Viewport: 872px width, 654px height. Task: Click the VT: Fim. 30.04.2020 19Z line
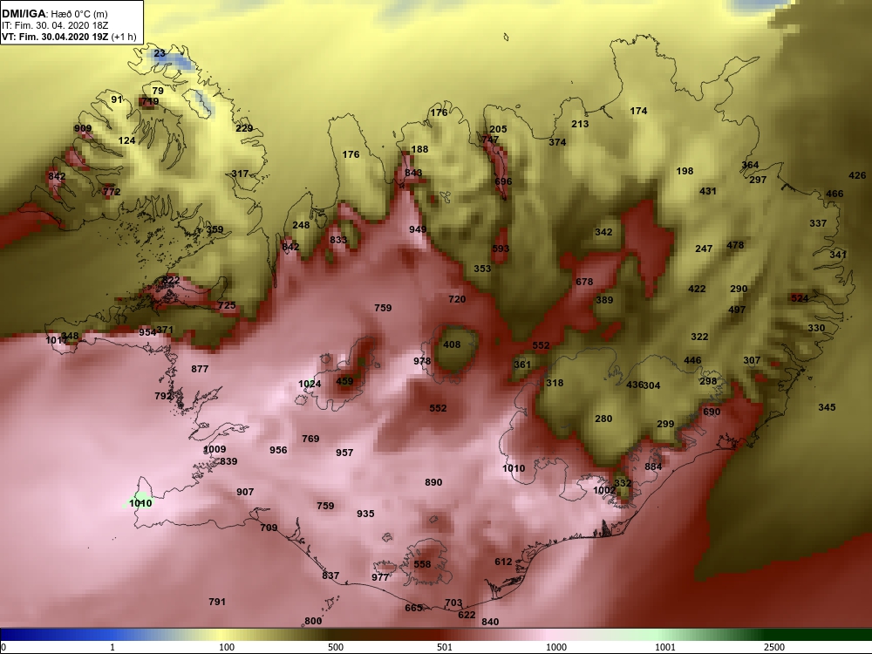(x=69, y=37)
